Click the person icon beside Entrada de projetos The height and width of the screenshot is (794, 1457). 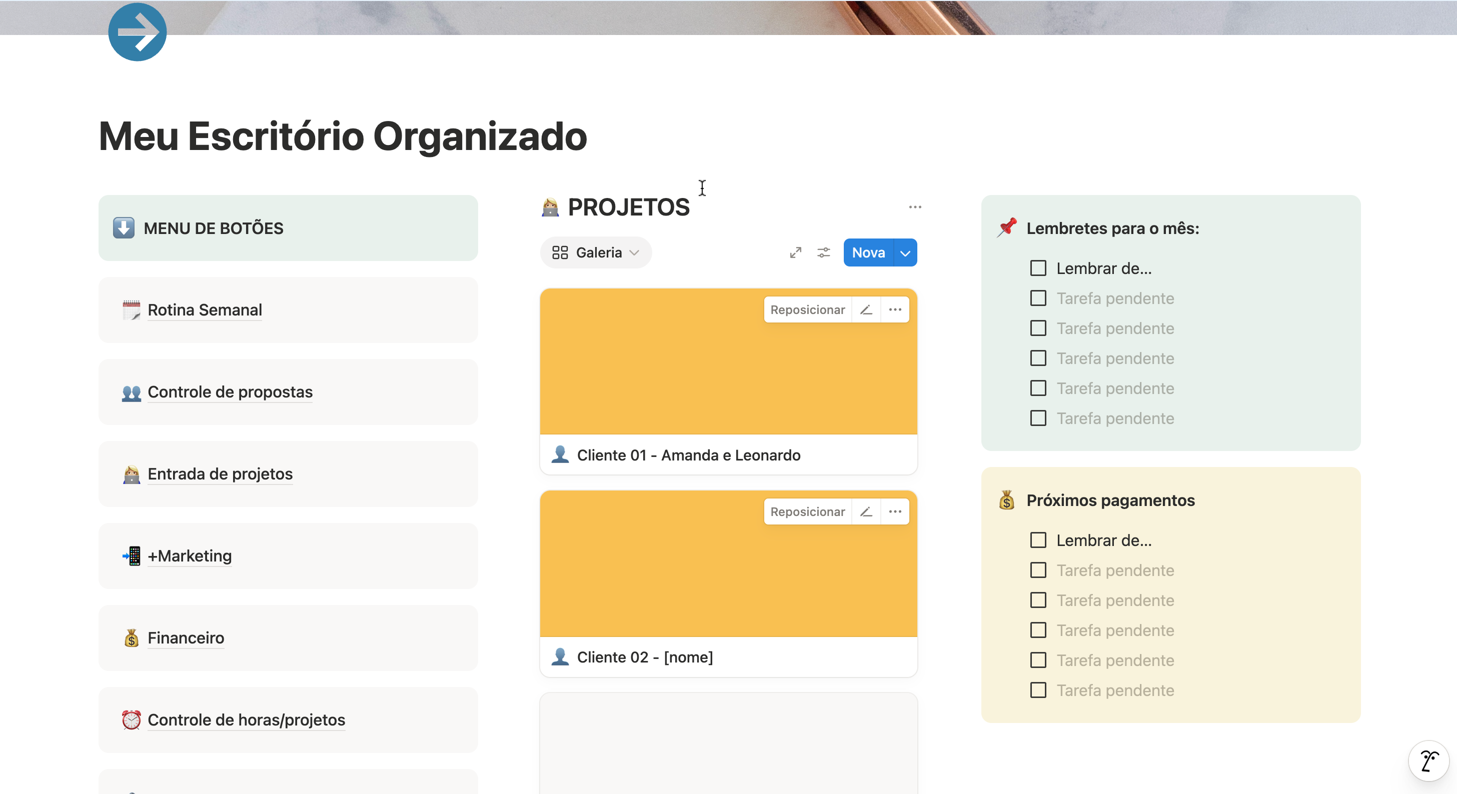point(131,474)
